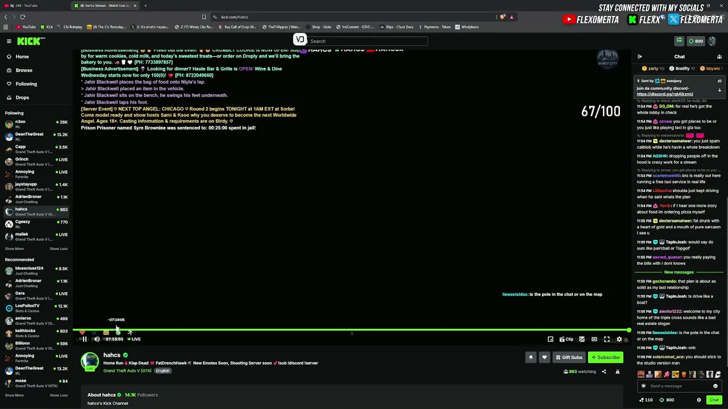Open chat settings gear
Viewport: 728px width, 409px height.
click(x=699, y=400)
